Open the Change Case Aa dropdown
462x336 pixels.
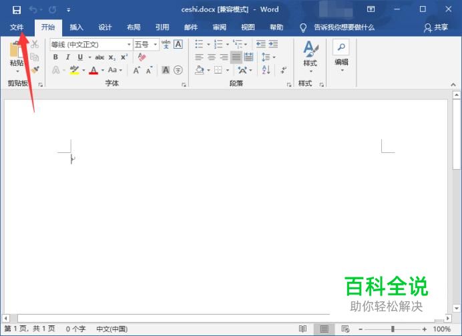click(115, 70)
